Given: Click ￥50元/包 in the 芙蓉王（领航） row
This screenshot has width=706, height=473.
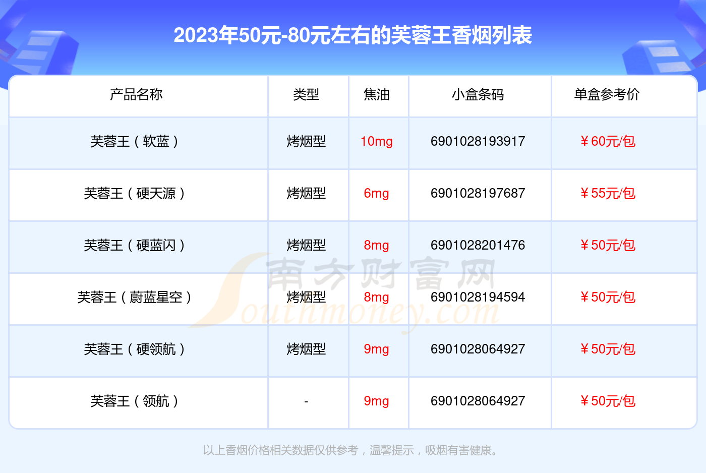Looking at the screenshot, I should tap(607, 401).
